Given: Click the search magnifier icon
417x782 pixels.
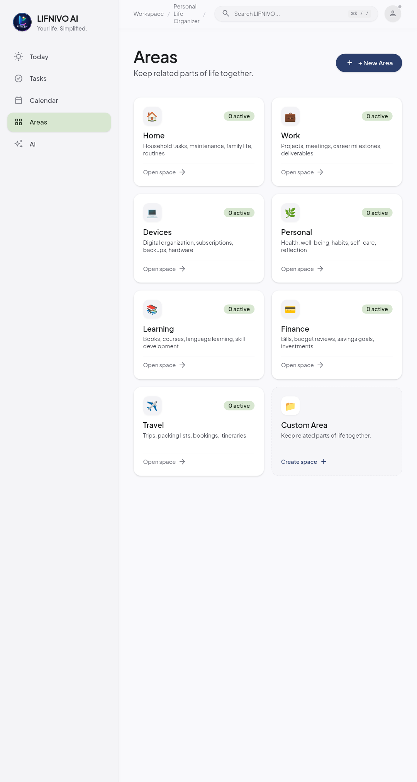Looking at the screenshot, I should pyautogui.click(x=226, y=14).
